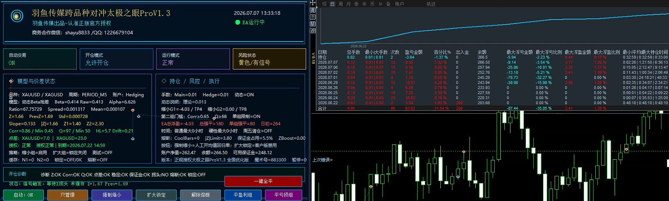Click the 日期 column header

[x=322, y=52]
